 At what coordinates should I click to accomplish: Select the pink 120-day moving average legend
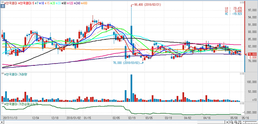pyautogui.click(x=71, y=3)
